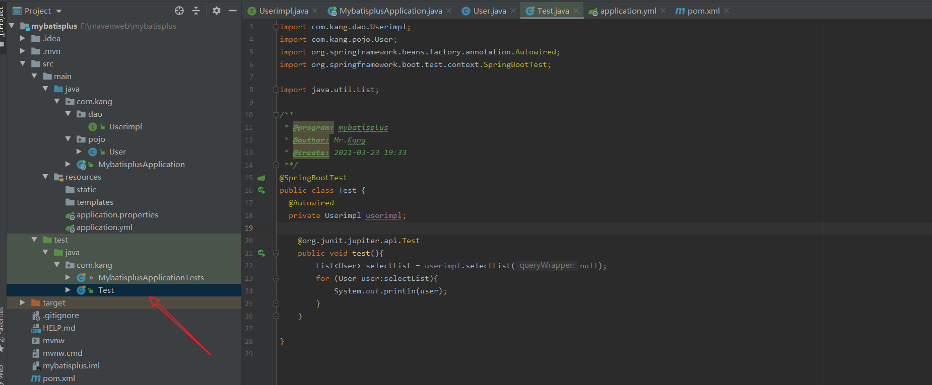Image resolution: width=932 pixels, height=385 pixels.
Task: Click the userimpl field name on line 18
Action: point(384,215)
